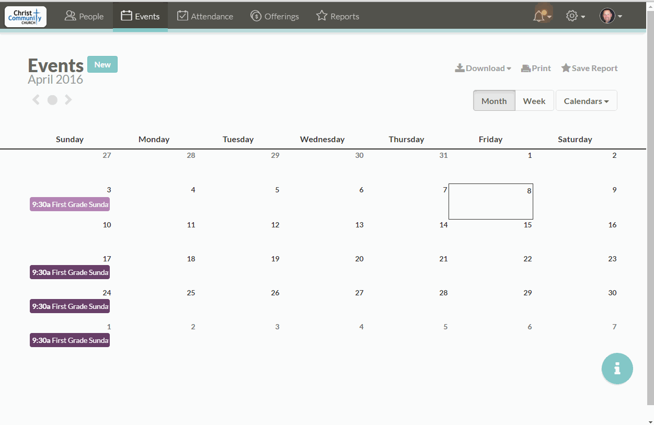Open the Attendance tab
654x425 pixels.
pyautogui.click(x=205, y=16)
